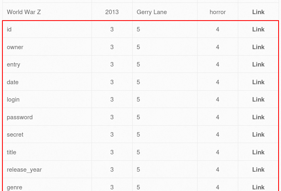281x191 pixels.
Task: Open the Link in the owner row
Action: [258, 47]
